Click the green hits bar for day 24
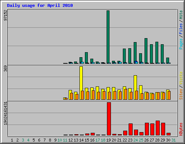This screenshot has width=185, height=144. [x=135, y=53]
